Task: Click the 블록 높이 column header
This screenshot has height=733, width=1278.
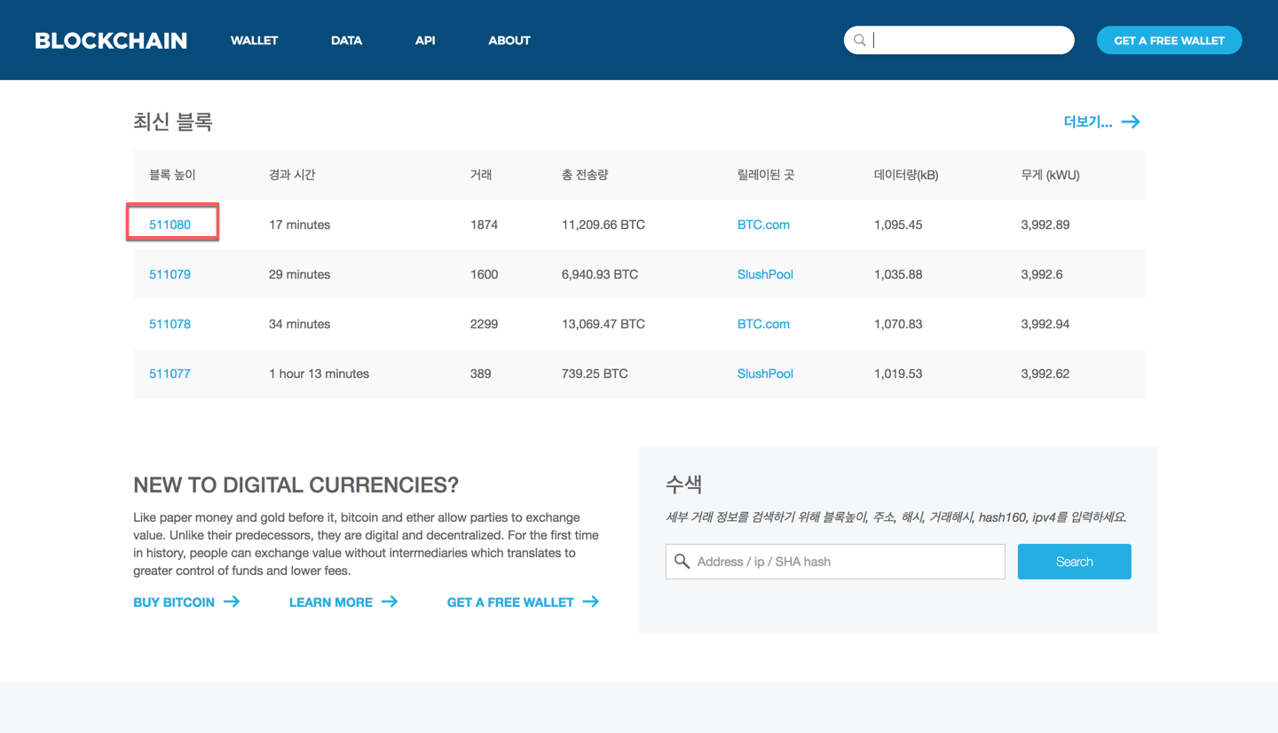Action: point(172,175)
